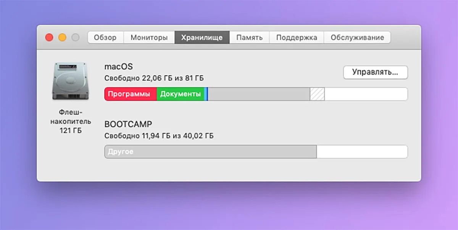
Task: Click the gray Другое segment of BOOTCAMP
Action: point(211,151)
